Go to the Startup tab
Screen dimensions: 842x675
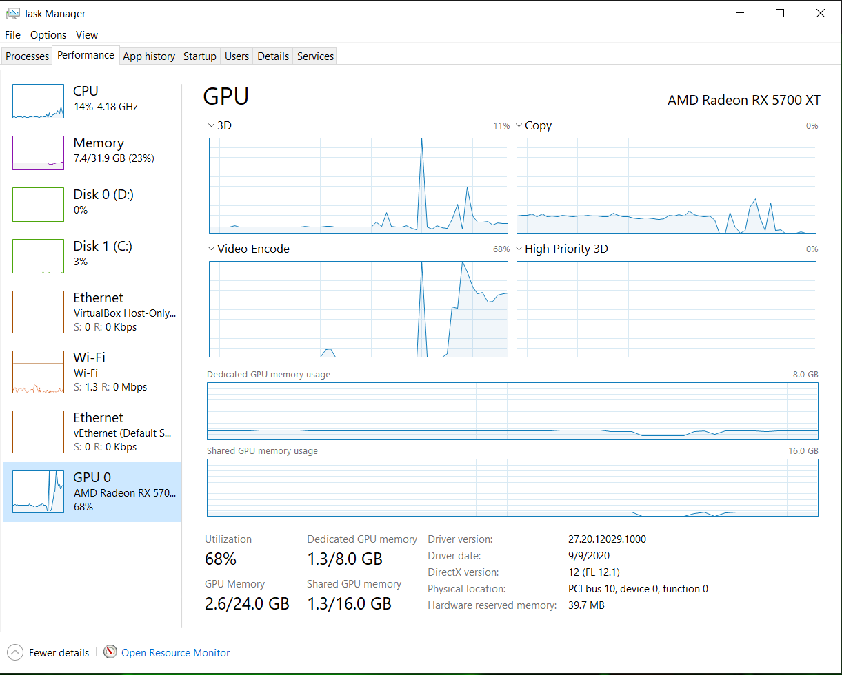200,56
